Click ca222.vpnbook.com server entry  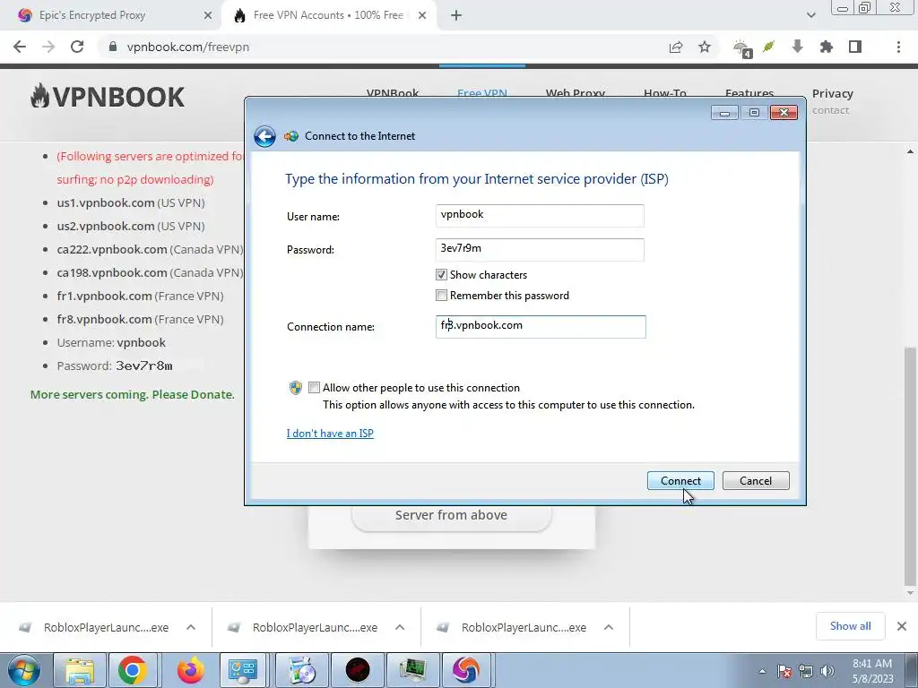coord(150,249)
